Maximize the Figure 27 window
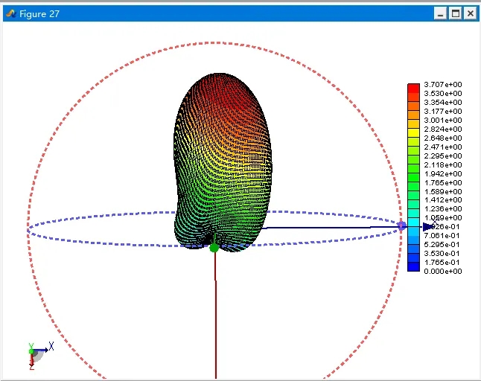This screenshot has height=381, width=481. pos(456,13)
